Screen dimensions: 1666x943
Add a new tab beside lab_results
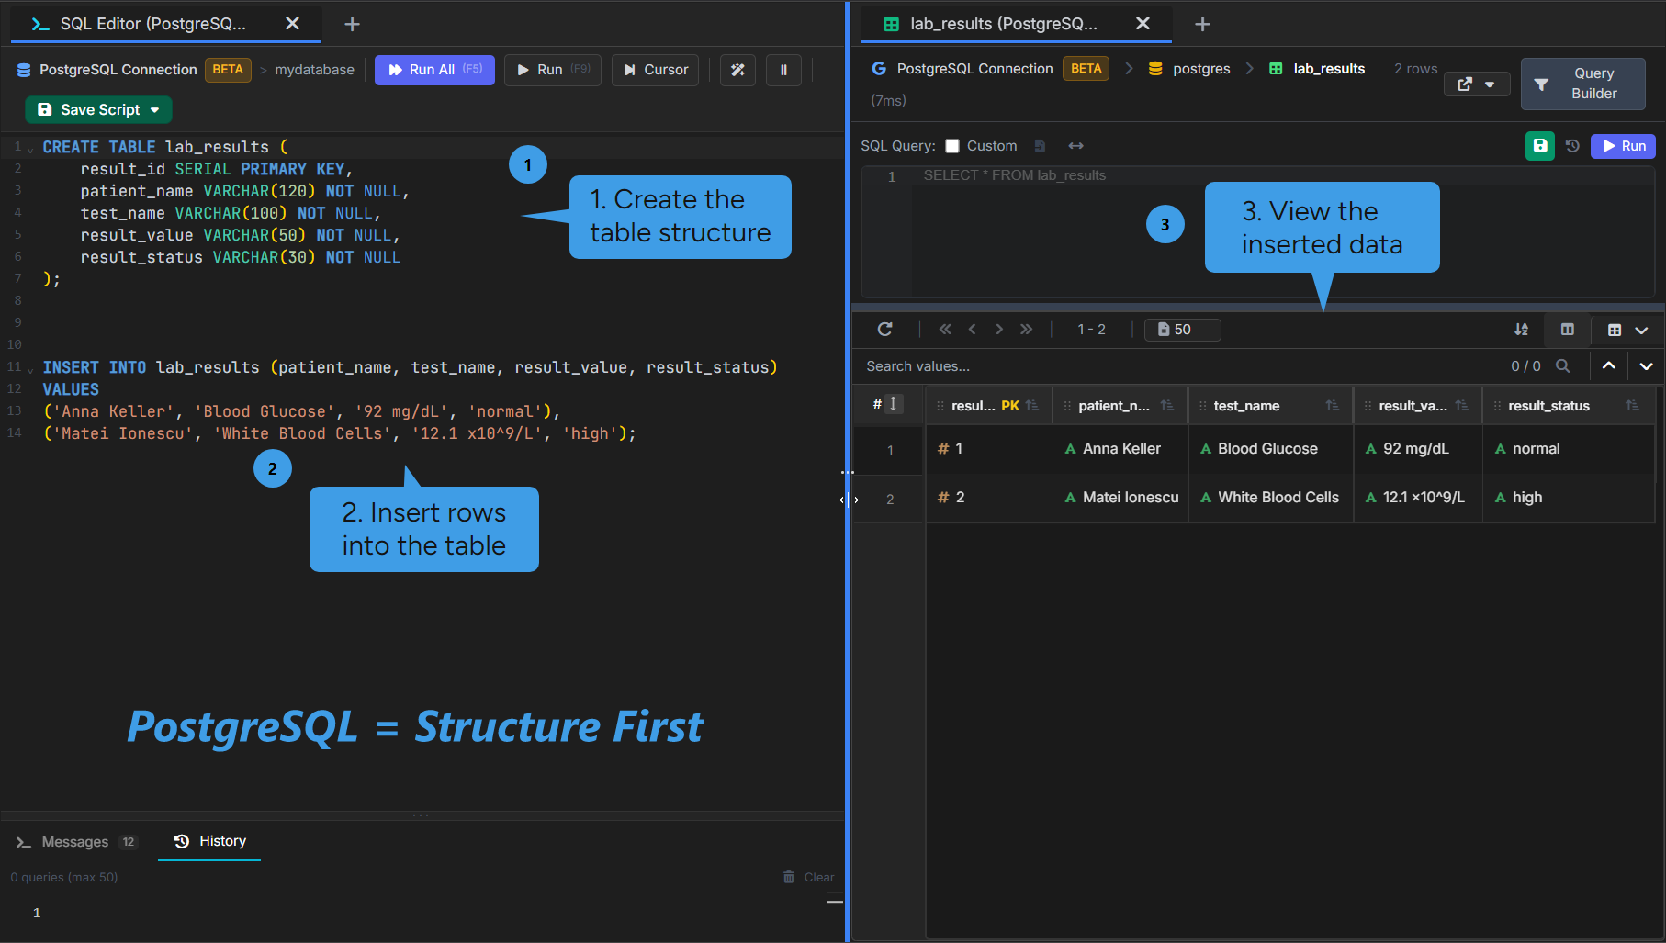click(x=1202, y=24)
